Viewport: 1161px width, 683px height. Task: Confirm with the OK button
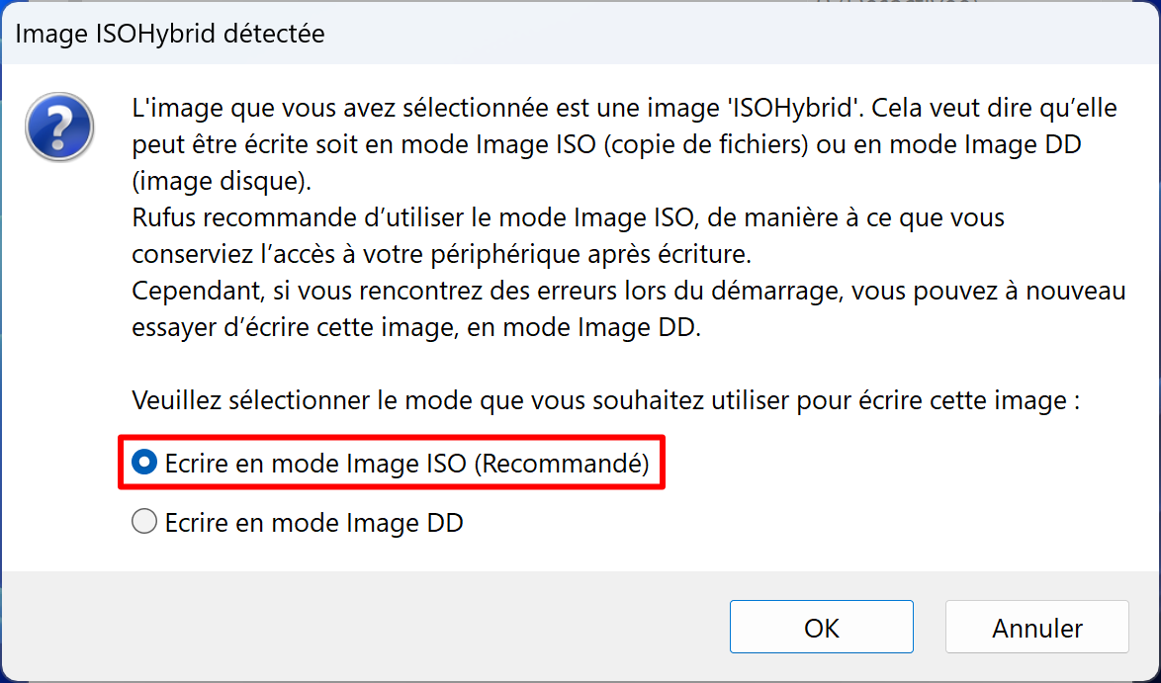[821, 627]
